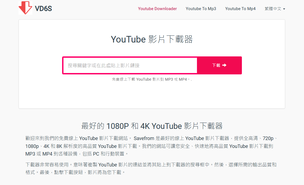Viewport: 304px width, 185px height.
Task: Click the right arrow icon in 下載 button
Action: 224,65
